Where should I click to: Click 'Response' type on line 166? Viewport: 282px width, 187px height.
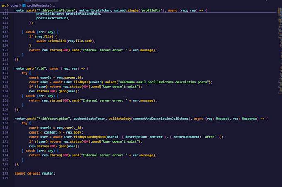[250, 119]
